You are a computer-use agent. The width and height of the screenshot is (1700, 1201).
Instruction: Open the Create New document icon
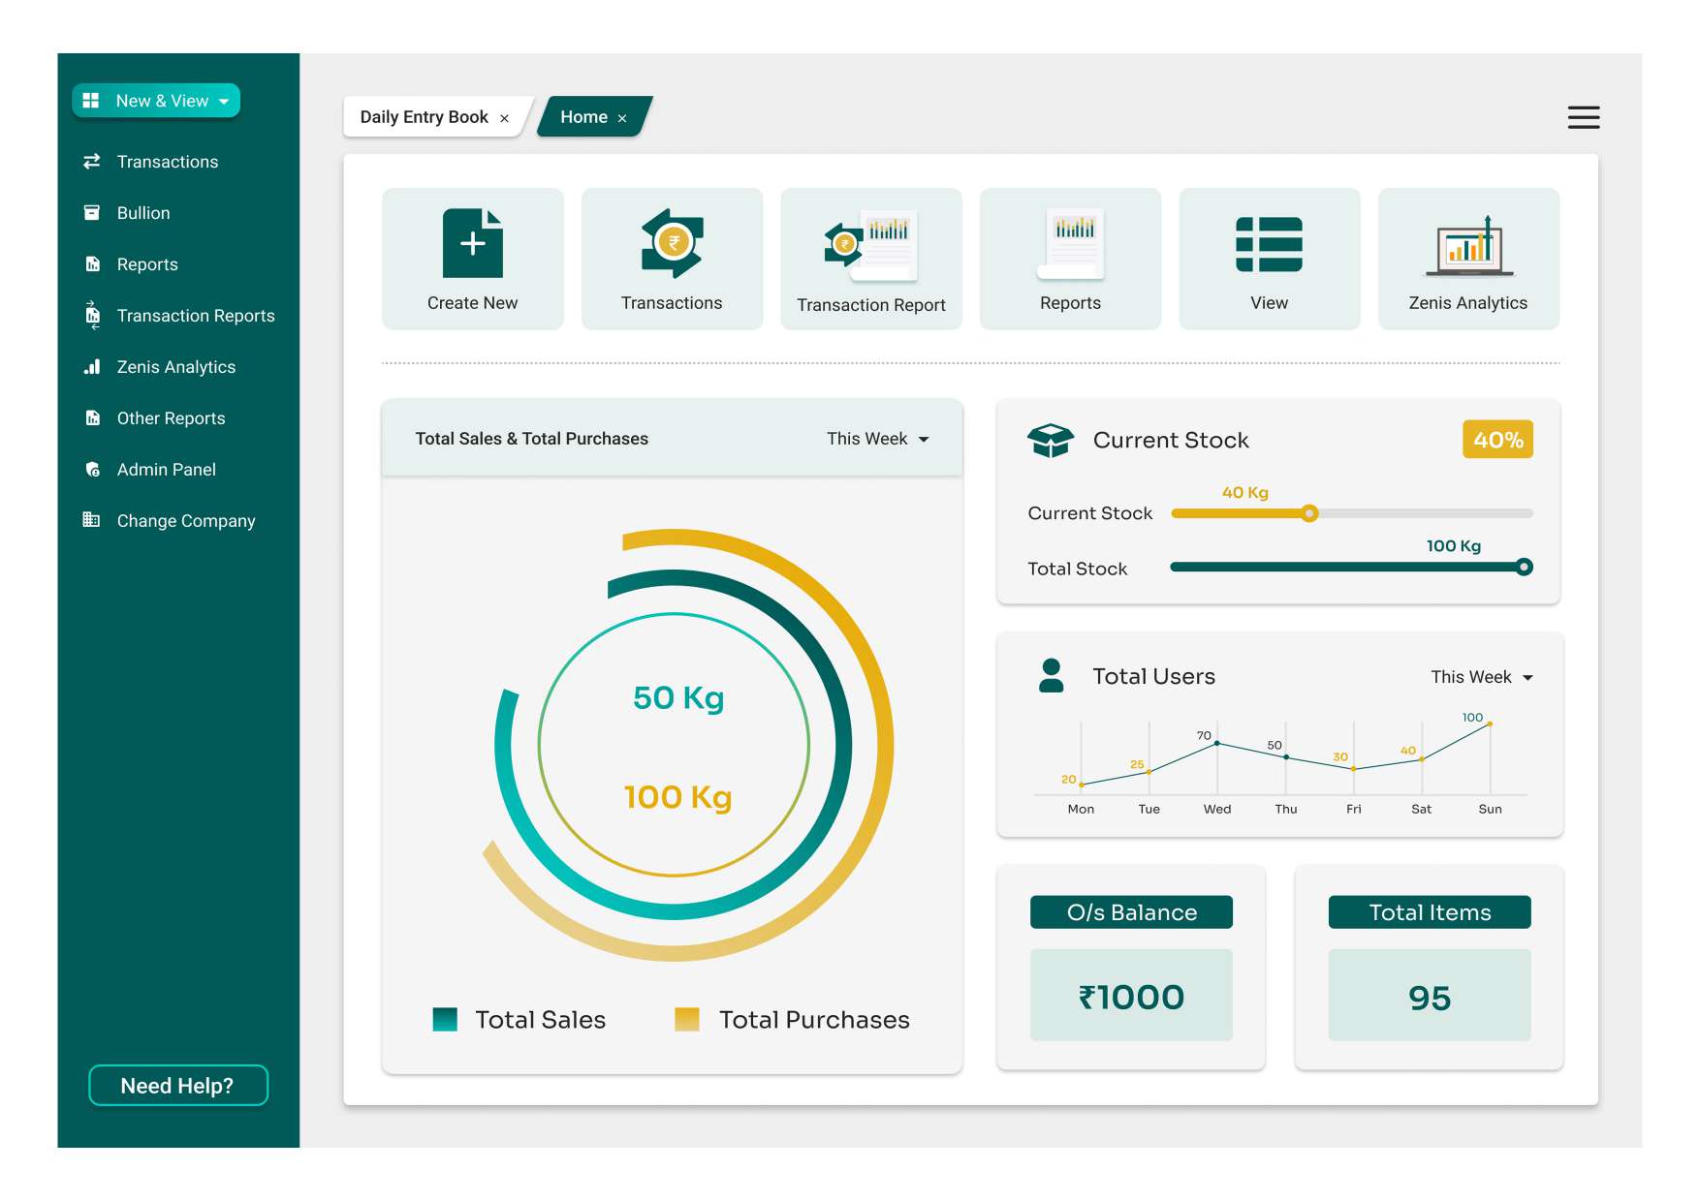coord(472,244)
